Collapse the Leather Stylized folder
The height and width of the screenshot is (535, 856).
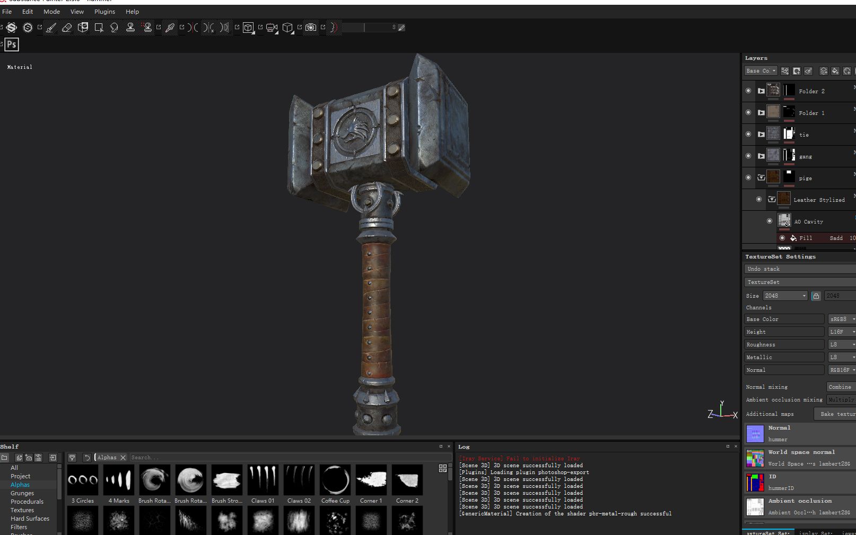772,200
